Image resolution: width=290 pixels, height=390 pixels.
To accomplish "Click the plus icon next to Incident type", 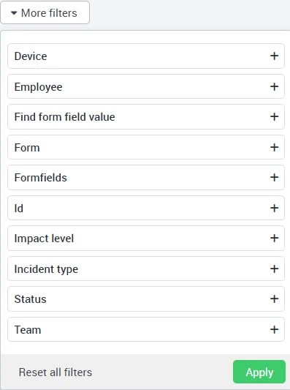I will pyautogui.click(x=274, y=269).
